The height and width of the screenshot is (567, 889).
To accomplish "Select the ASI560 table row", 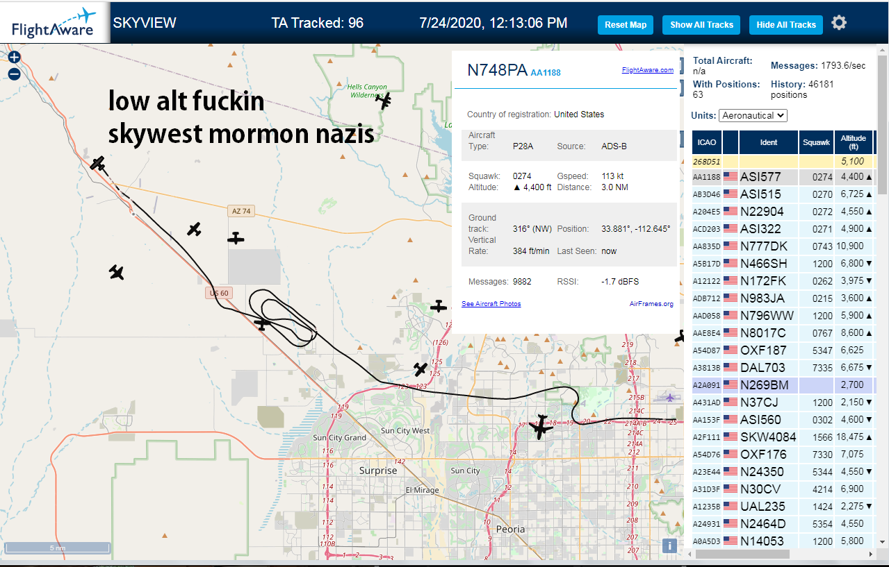I will (x=783, y=420).
